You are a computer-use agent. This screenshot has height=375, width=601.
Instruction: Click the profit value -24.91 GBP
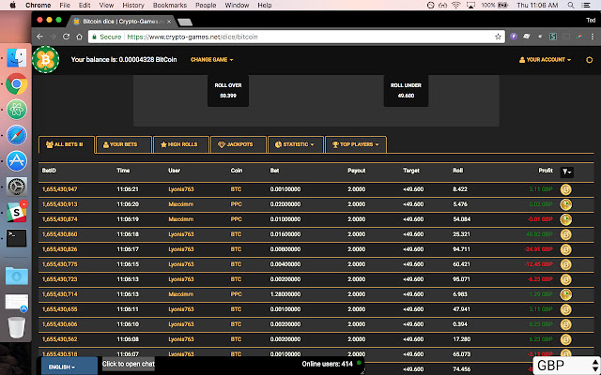pos(538,249)
